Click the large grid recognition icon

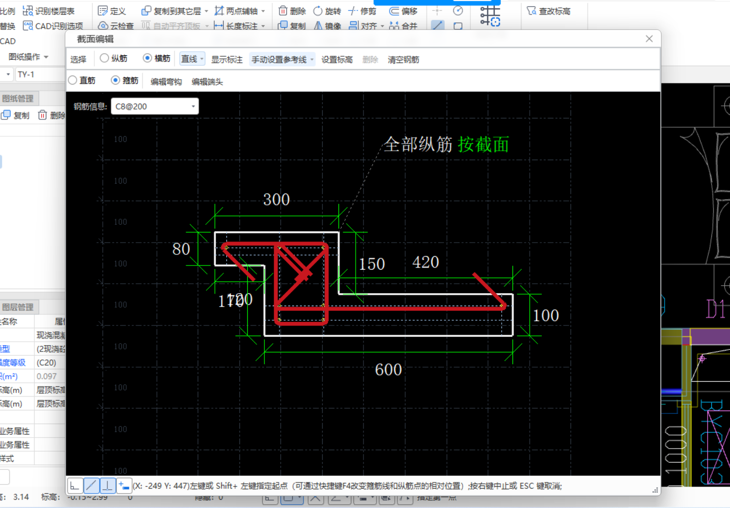coord(490,16)
